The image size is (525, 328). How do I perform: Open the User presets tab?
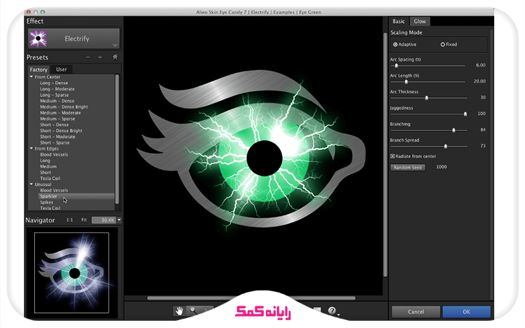coord(61,70)
